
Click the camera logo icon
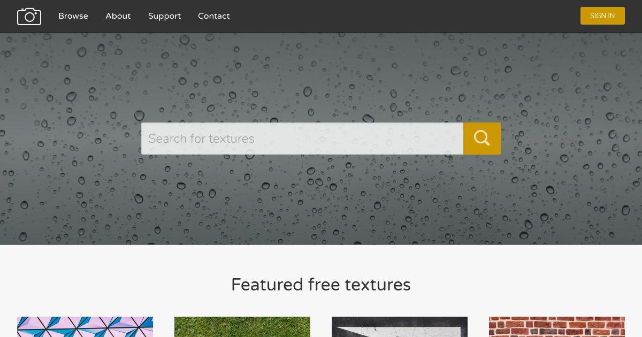(x=29, y=16)
